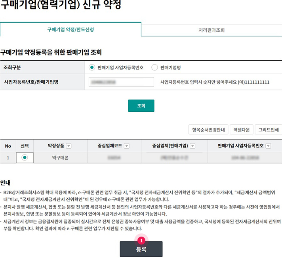Open the 처리결과조회 tab
This screenshot has width=282, height=258.
tap(211, 30)
